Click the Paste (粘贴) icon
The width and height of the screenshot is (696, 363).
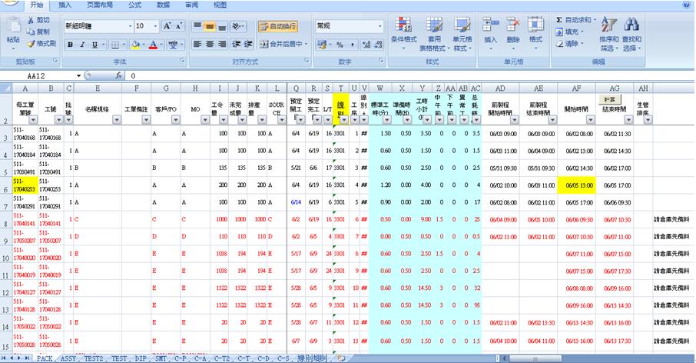coord(13,26)
